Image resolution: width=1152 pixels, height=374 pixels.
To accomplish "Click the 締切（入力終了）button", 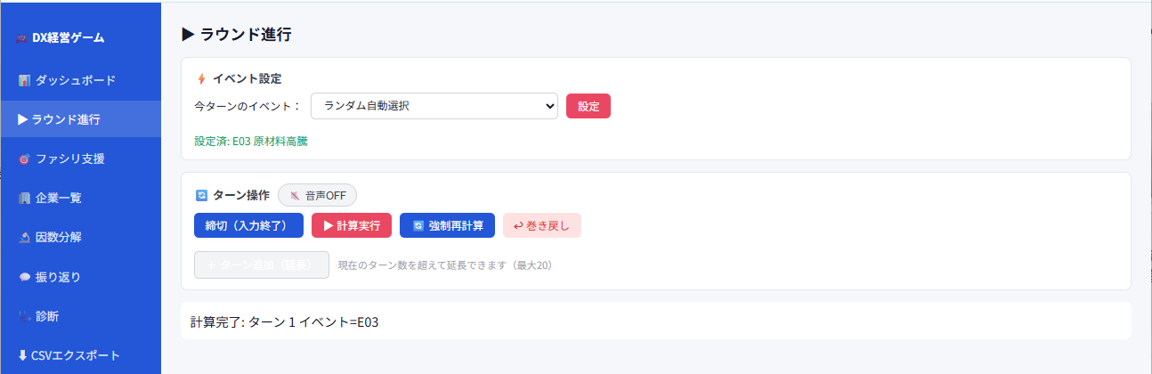I will tap(249, 226).
